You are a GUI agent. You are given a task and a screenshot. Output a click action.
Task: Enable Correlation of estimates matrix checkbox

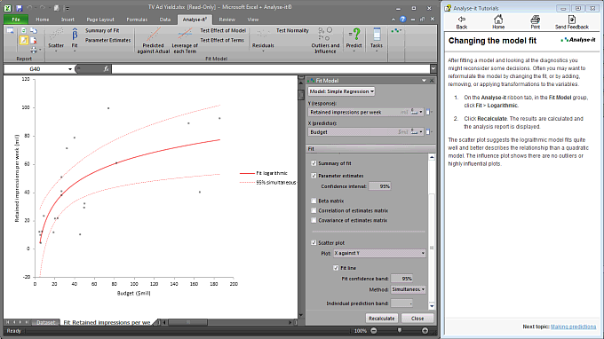point(314,210)
